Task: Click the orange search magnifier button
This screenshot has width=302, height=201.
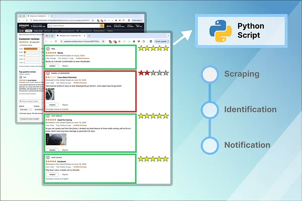Action: [102, 26]
